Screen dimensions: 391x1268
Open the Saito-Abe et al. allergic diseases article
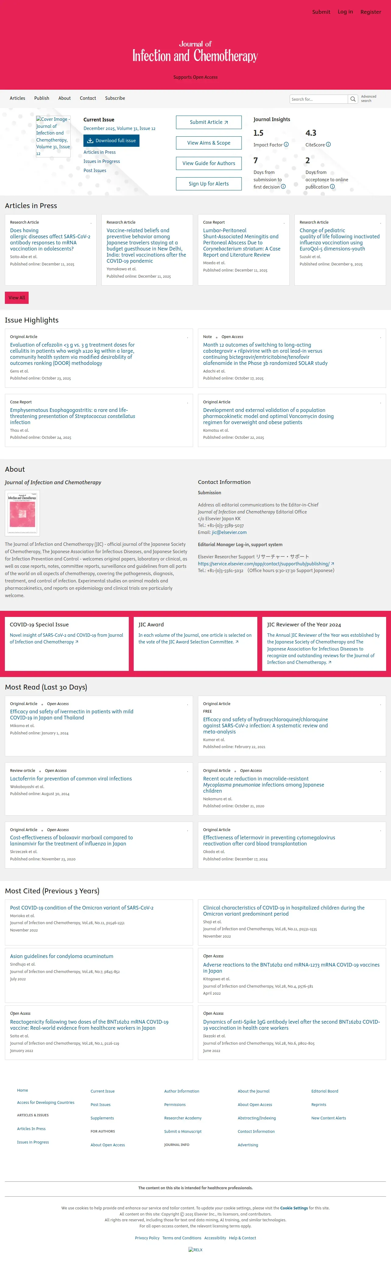point(50,239)
